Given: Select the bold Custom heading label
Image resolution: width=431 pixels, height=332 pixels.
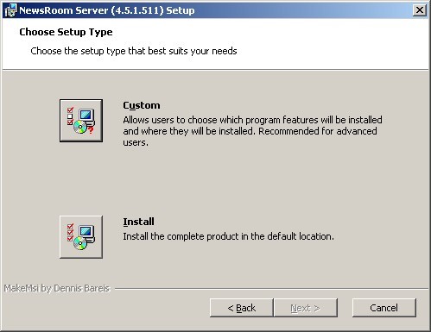Looking at the screenshot, I should 142,105.
